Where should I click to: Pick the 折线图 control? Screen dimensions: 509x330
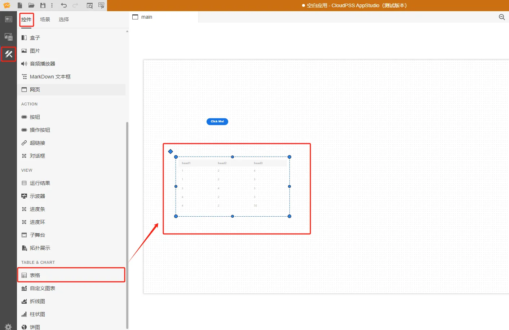[71, 301]
